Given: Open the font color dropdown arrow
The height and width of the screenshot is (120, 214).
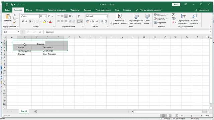Looking at the screenshot, I should [53, 21].
